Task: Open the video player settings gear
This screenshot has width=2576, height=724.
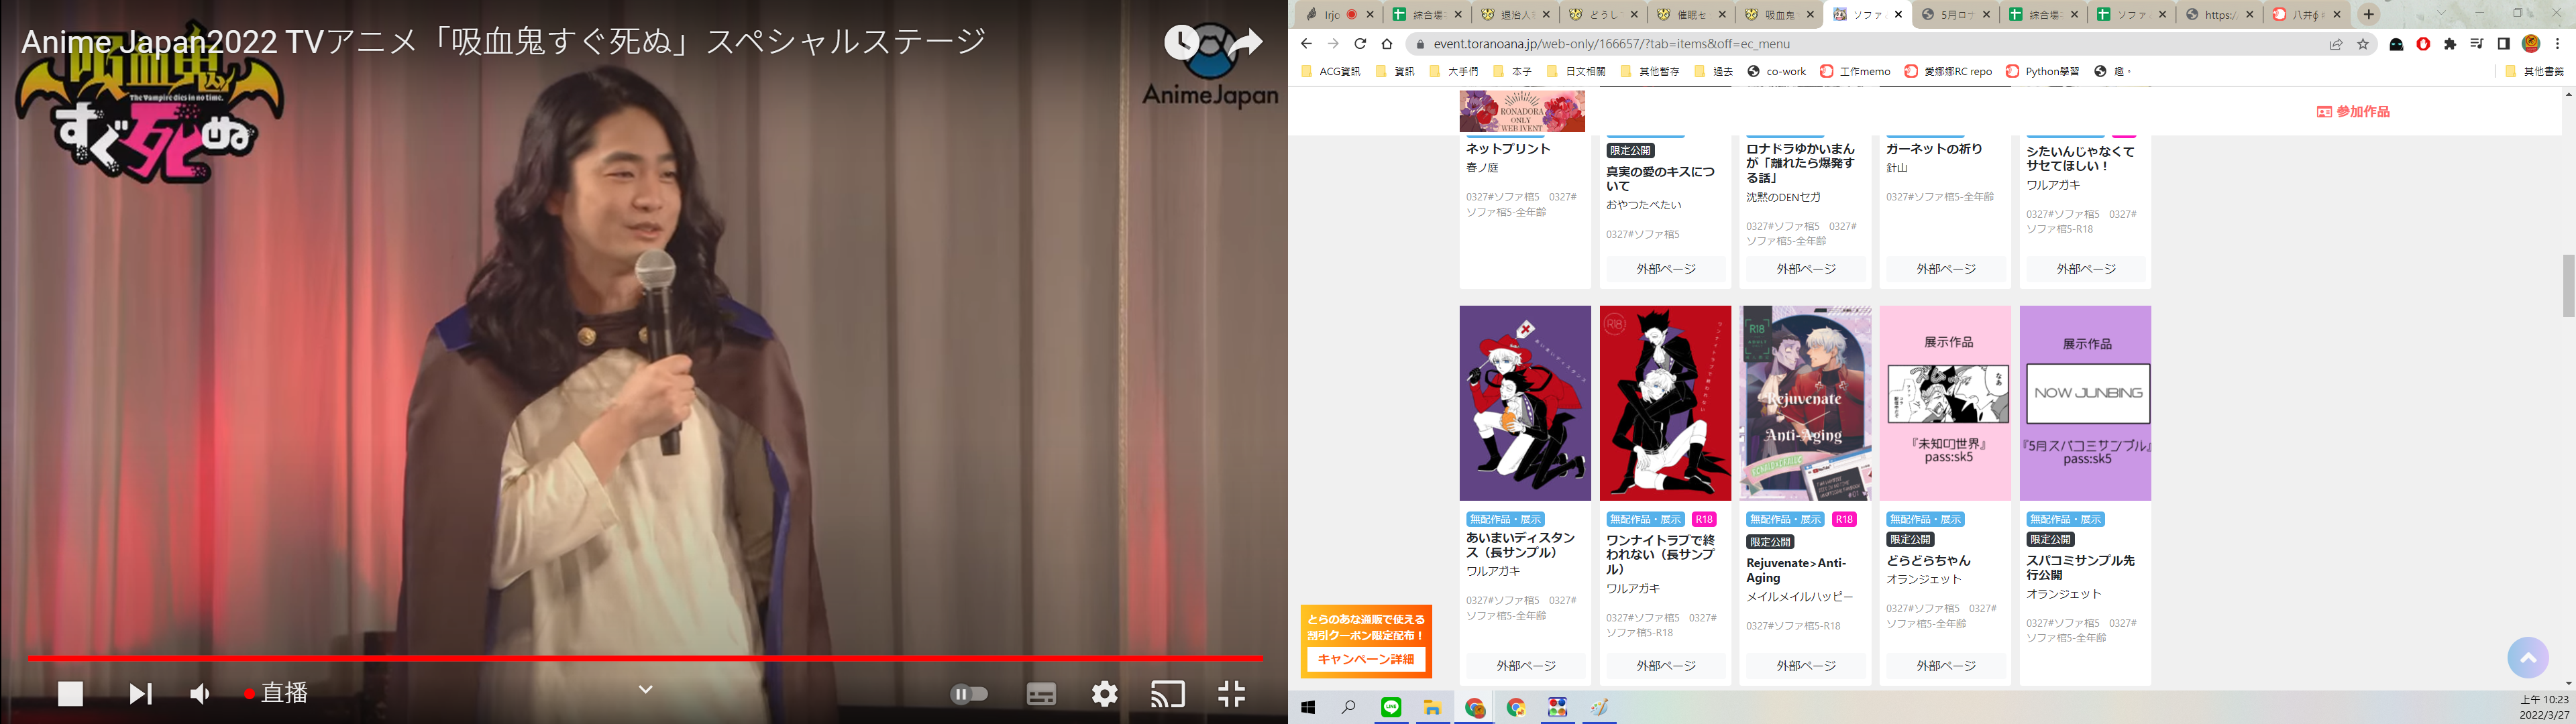Action: coord(1104,693)
